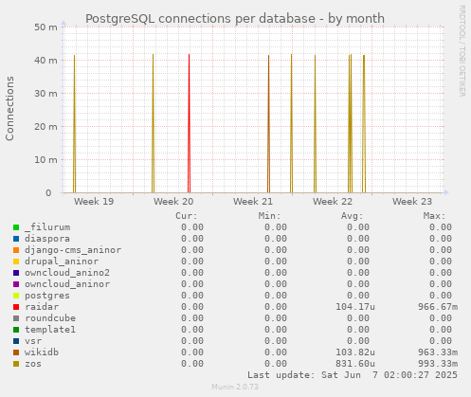The image size is (471, 397).
Task: Click the Week 19 axis label
Action: click(x=94, y=202)
